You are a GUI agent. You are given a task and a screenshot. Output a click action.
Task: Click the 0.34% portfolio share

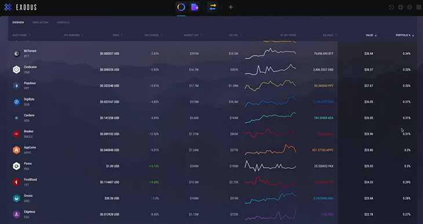pos(407,54)
